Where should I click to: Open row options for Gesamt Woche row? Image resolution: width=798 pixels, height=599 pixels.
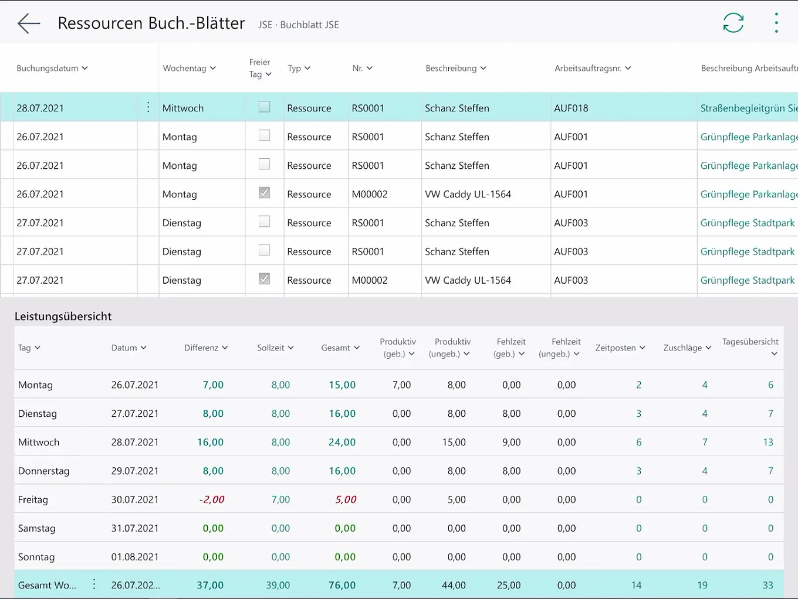pyautogui.click(x=94, y=584)
